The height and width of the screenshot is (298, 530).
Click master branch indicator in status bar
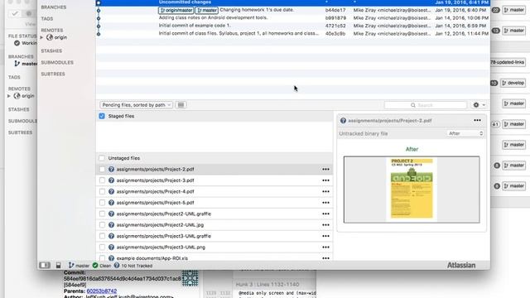[x=79, y=266]
